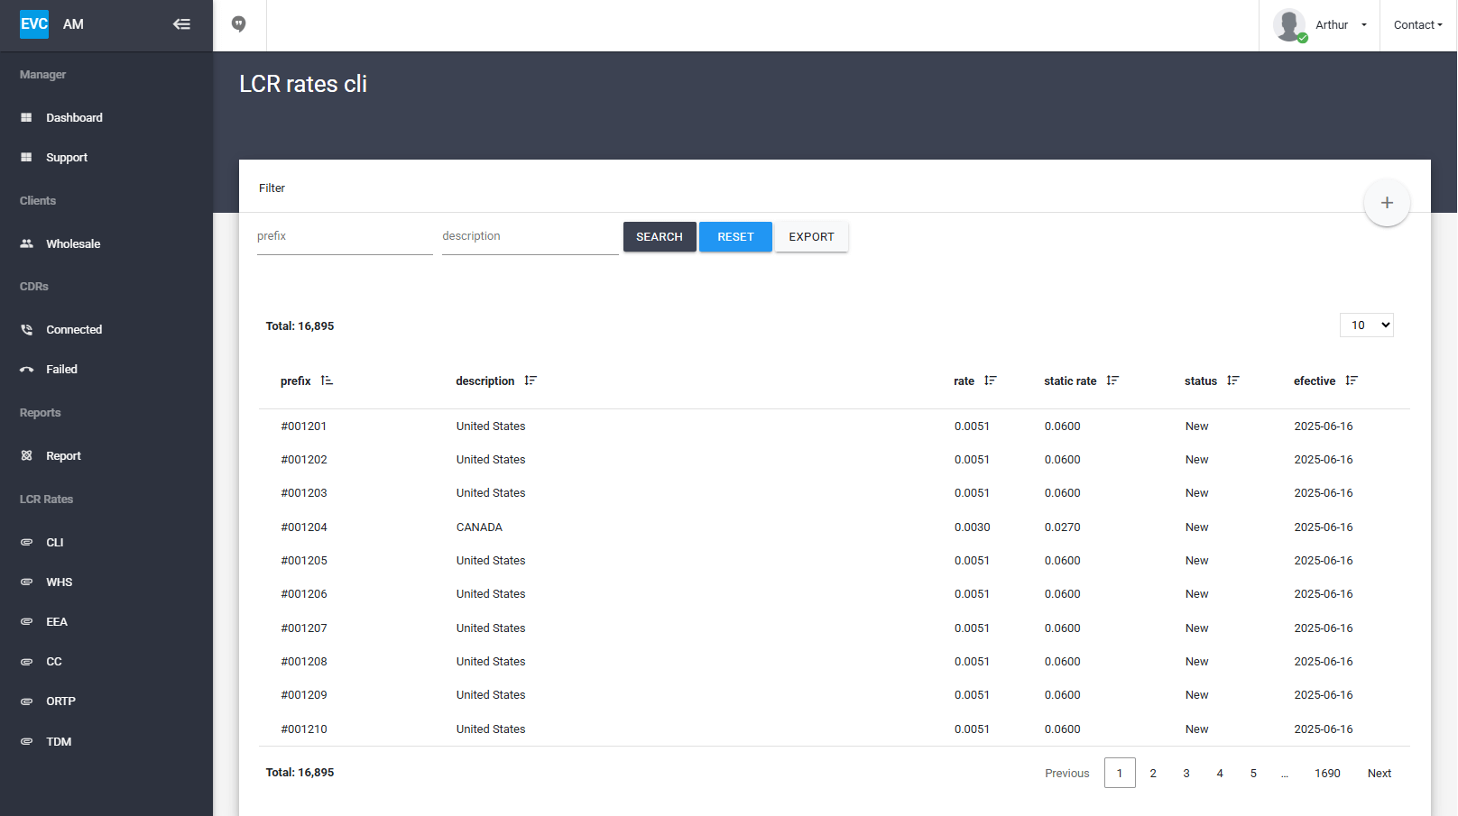Click the prefix cell #001201
This screenshot has height=816, width=1458.
point(304,426)
